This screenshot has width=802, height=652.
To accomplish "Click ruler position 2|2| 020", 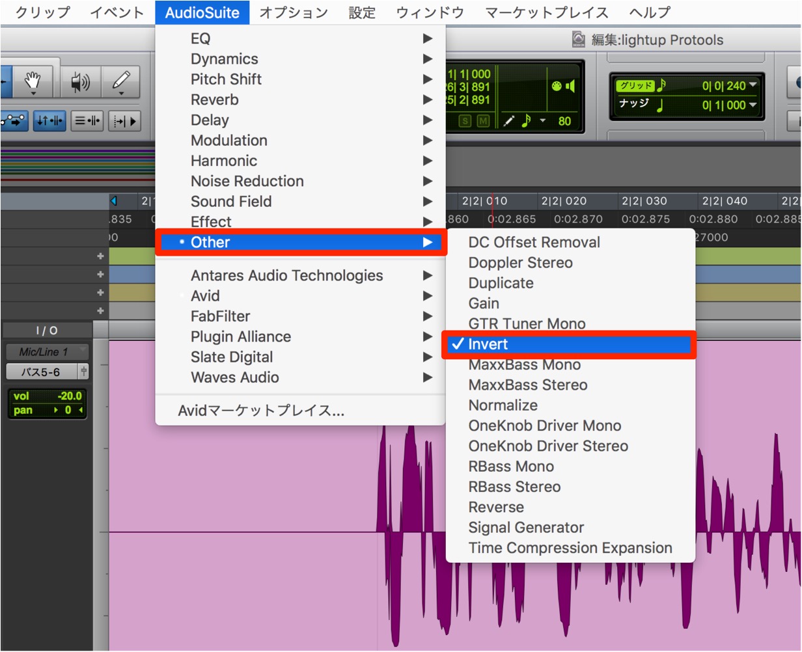I will [x=564, y=201].
